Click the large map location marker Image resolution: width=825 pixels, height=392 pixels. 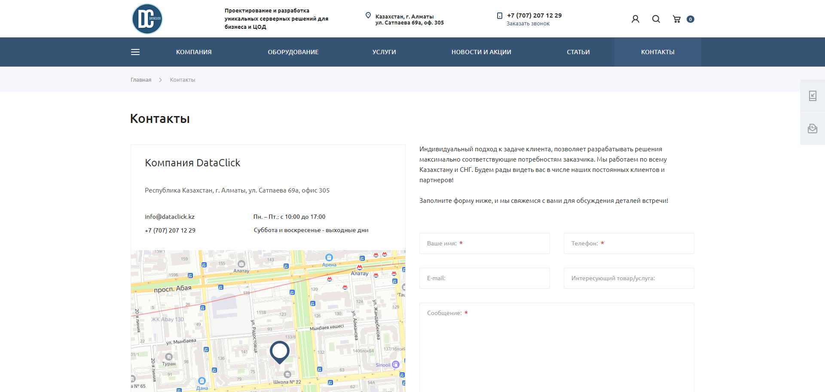pyautogui.click(x=280, y=352)
